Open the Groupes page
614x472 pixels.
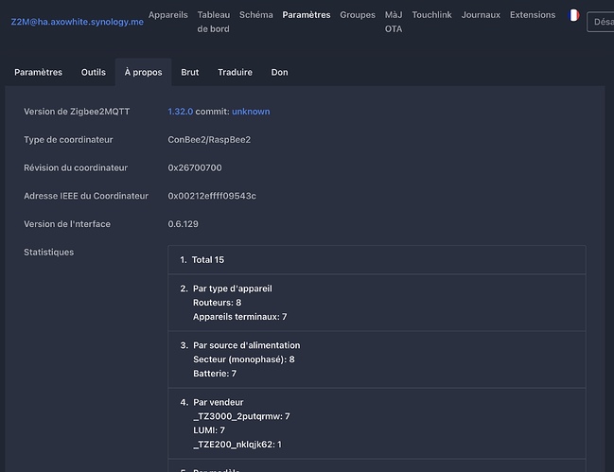coord(358,15)
